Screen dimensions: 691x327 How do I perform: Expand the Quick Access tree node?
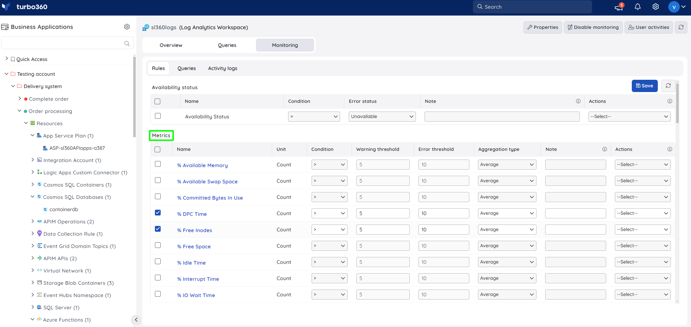pos(6,58)
